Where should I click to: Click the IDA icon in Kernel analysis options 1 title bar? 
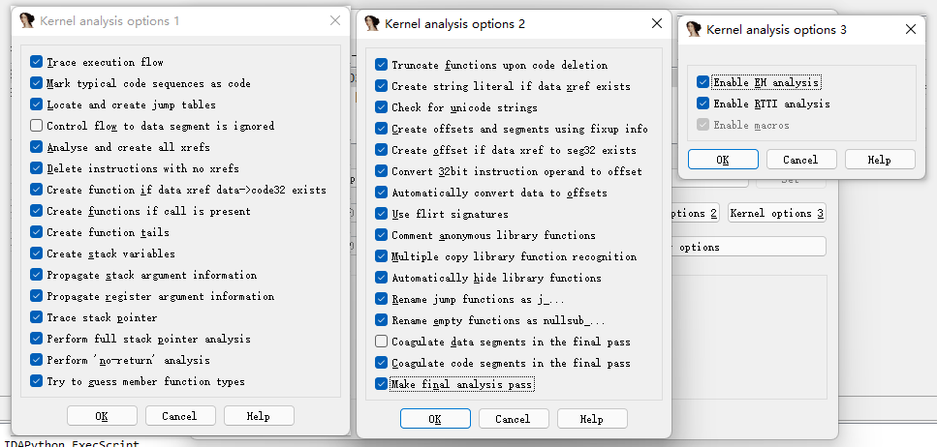pyautogui.click(x=27, y=21)
